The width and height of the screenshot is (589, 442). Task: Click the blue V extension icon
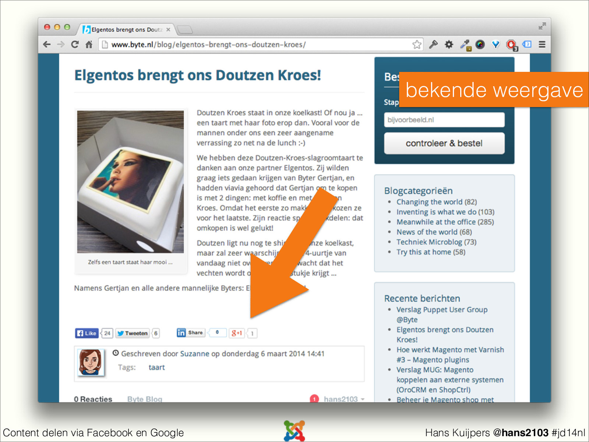(x=495, y=45)
